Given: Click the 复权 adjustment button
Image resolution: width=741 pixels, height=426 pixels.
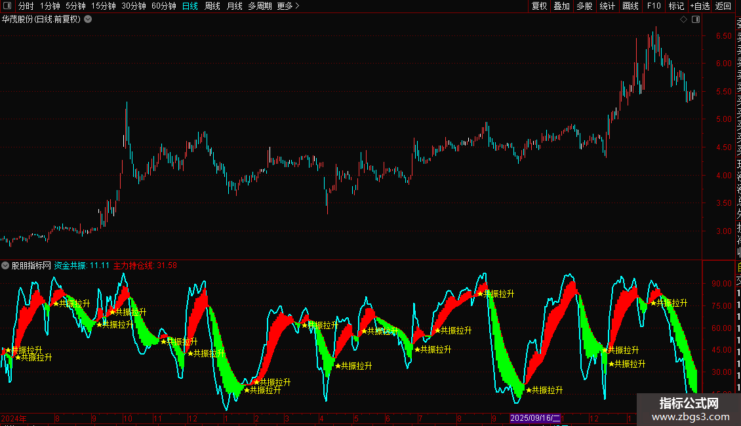Looking at the screenshot, I should point(539,6).
